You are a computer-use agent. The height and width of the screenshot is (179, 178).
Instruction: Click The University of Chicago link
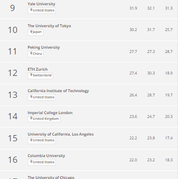click(51, 177)
